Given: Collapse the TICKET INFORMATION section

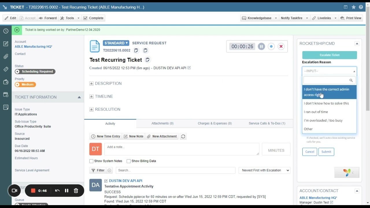Looking at the screenshot, I should [x=79, y=97].
